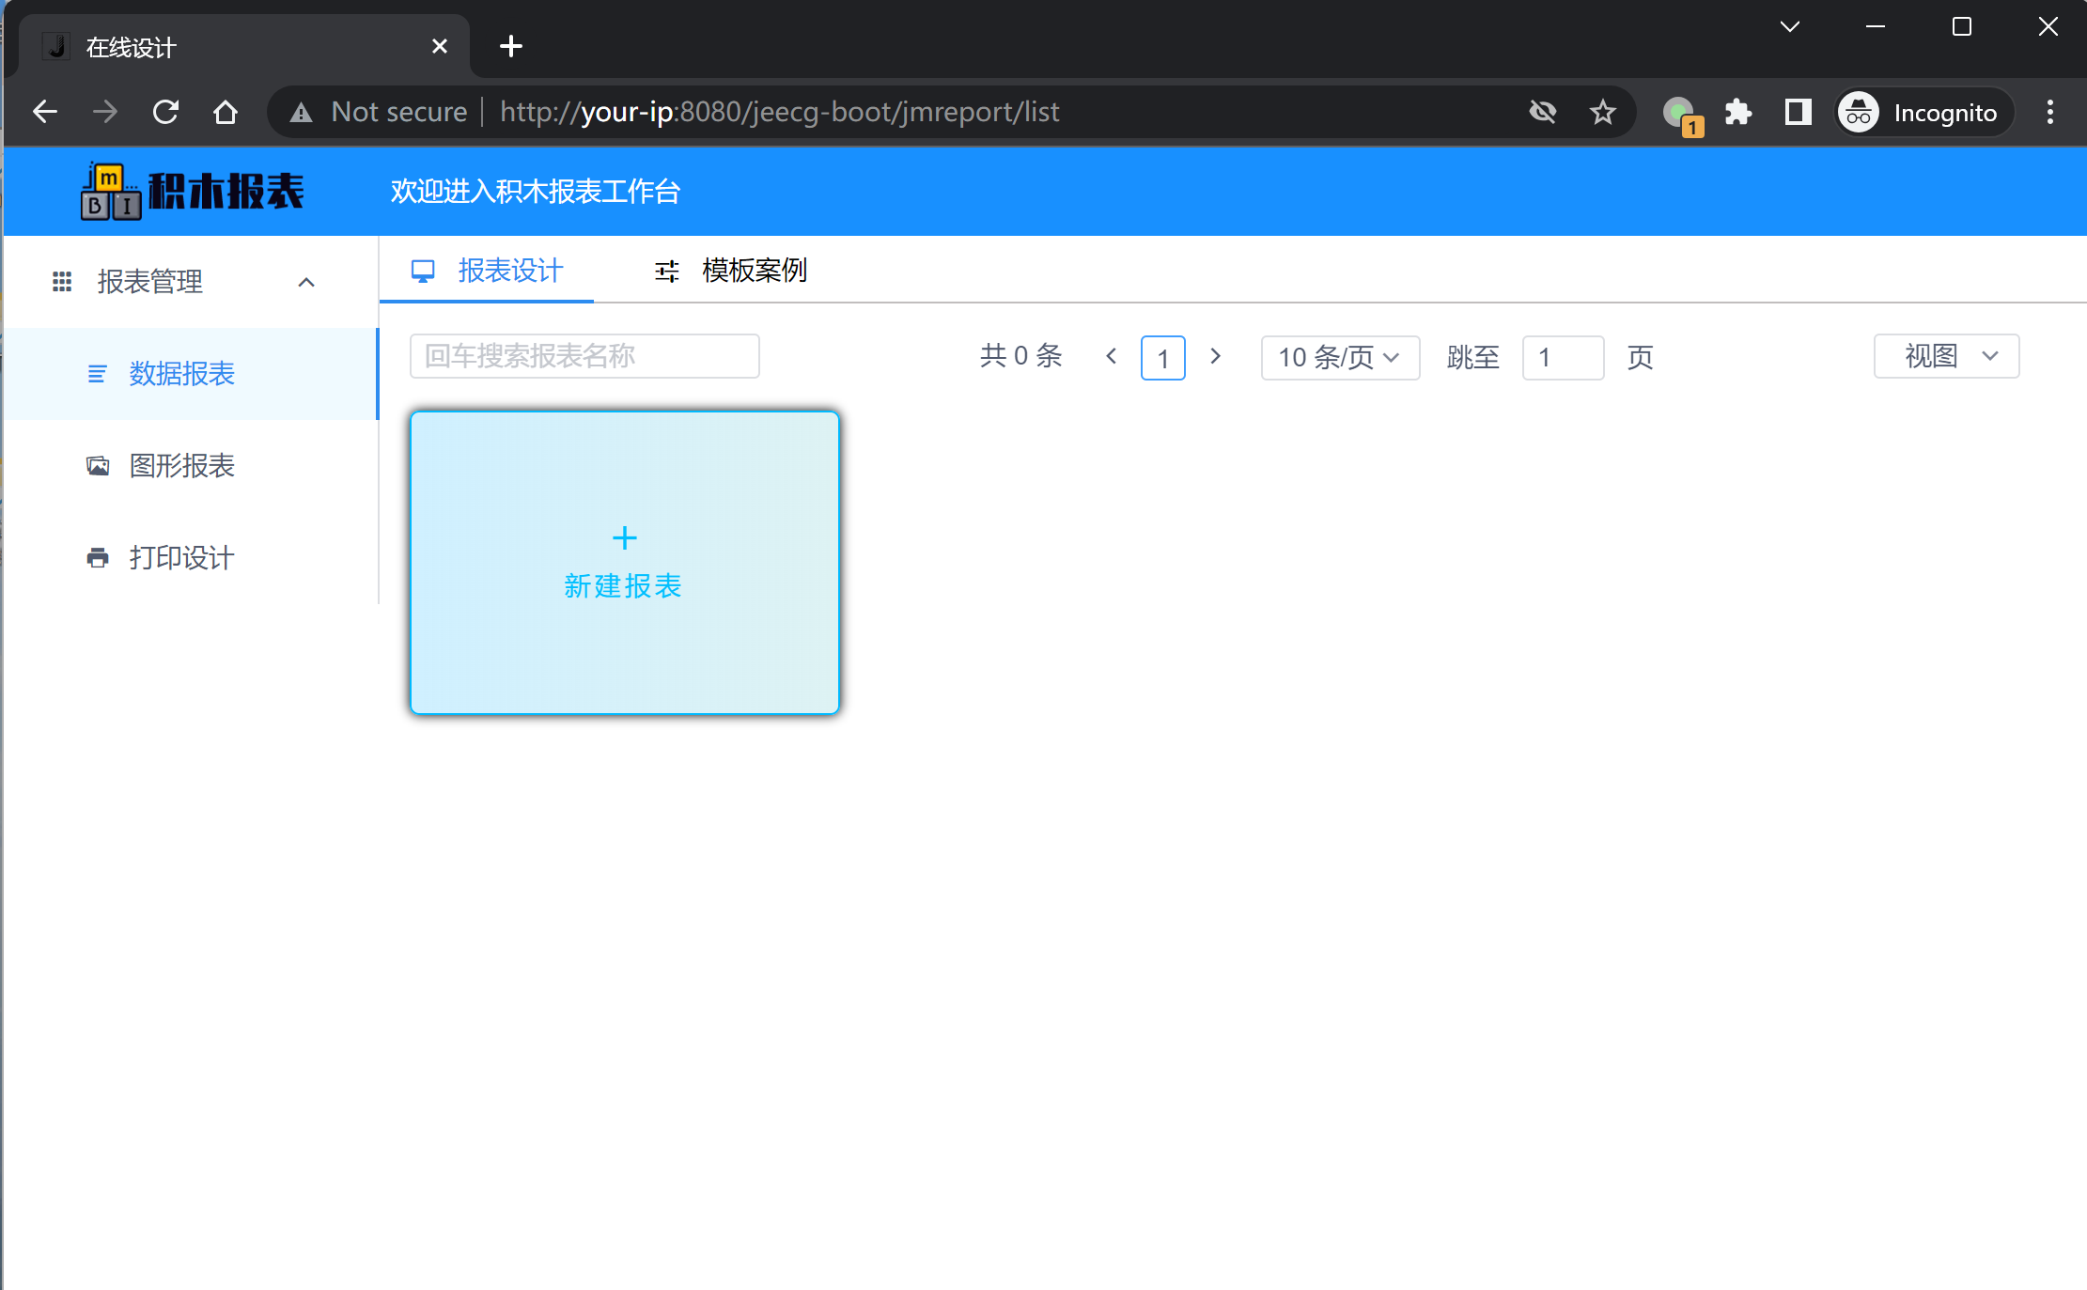The image size is (2087, 1290).
Task: Toggle the hidden-eye icon in the address bar
Action: tap(1543, 112)
